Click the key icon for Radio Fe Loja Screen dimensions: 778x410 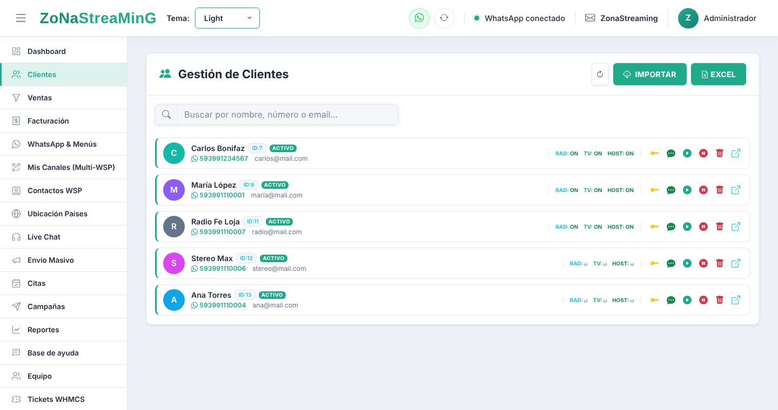(654, 227)
